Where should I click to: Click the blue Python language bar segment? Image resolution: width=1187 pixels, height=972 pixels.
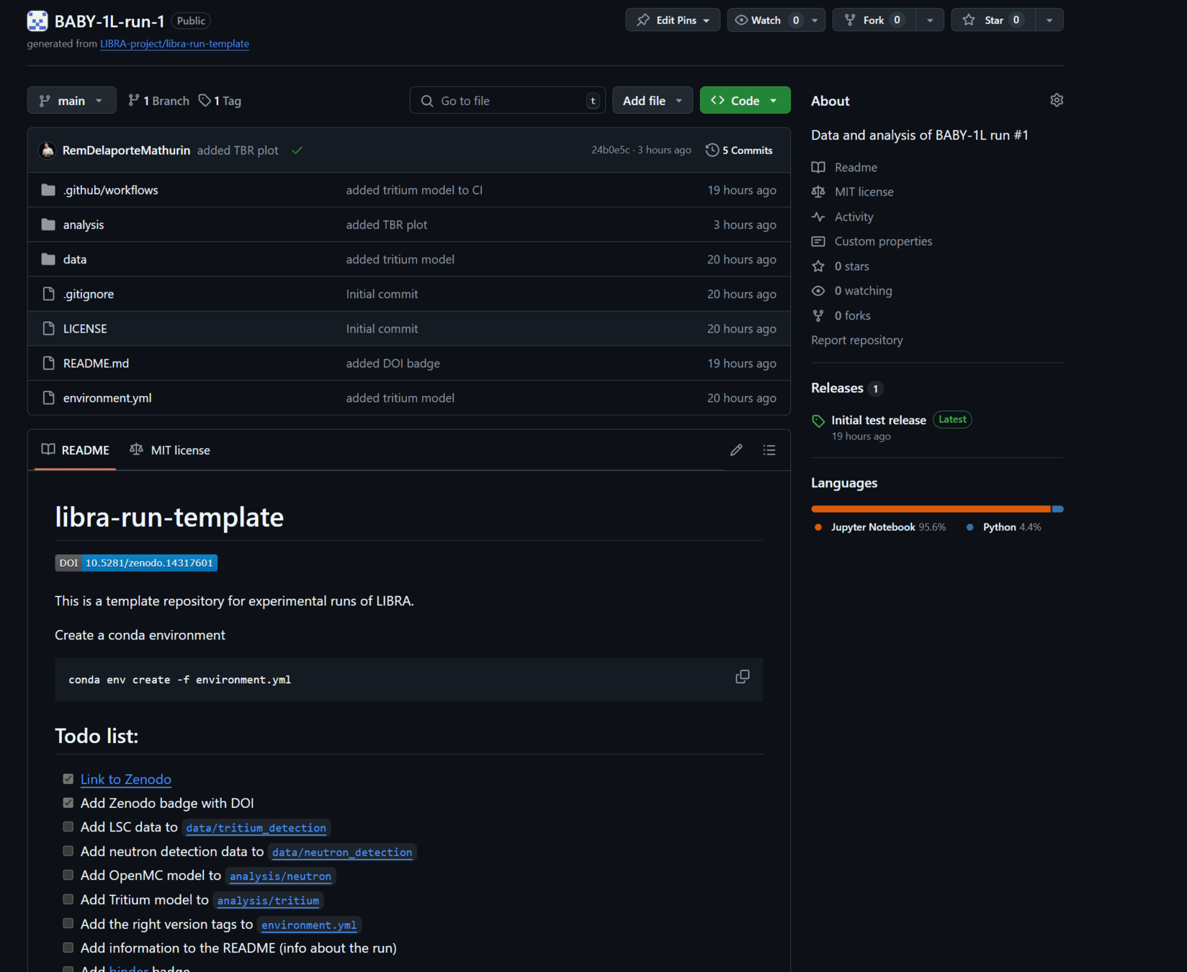(1058, 509)
